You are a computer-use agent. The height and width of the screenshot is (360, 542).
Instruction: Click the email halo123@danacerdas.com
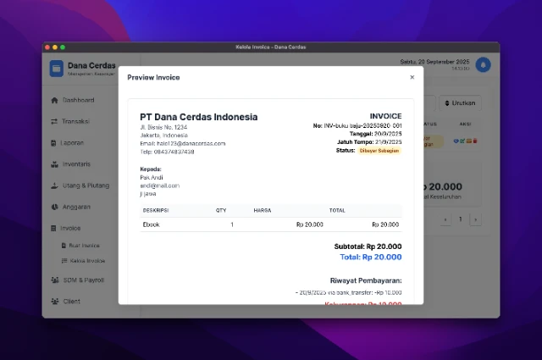click(x=191, y=143)
